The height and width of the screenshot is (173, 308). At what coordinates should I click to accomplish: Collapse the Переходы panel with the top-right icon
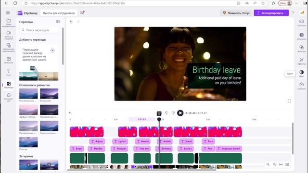[x=58, y=22]
